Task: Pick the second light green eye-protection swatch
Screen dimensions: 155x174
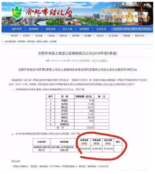Action: (x=95, y=61)
